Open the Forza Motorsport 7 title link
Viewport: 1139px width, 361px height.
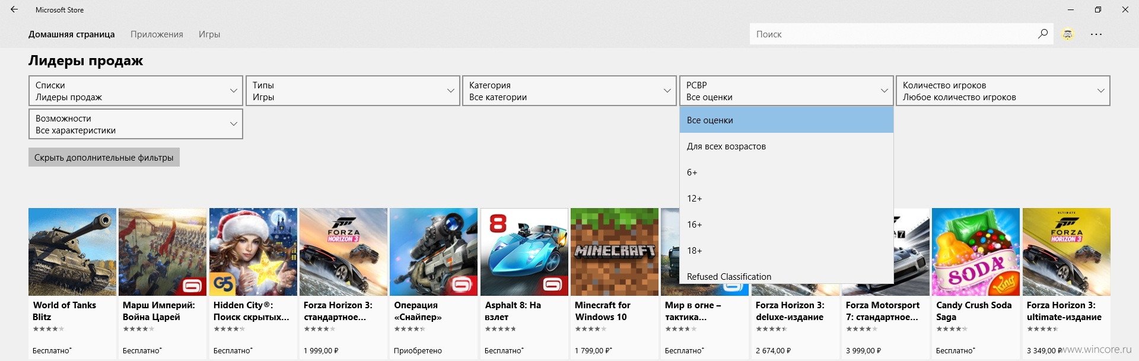(883, 311)
